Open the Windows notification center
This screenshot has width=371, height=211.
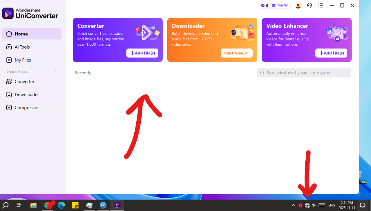(x=363, y=205)
